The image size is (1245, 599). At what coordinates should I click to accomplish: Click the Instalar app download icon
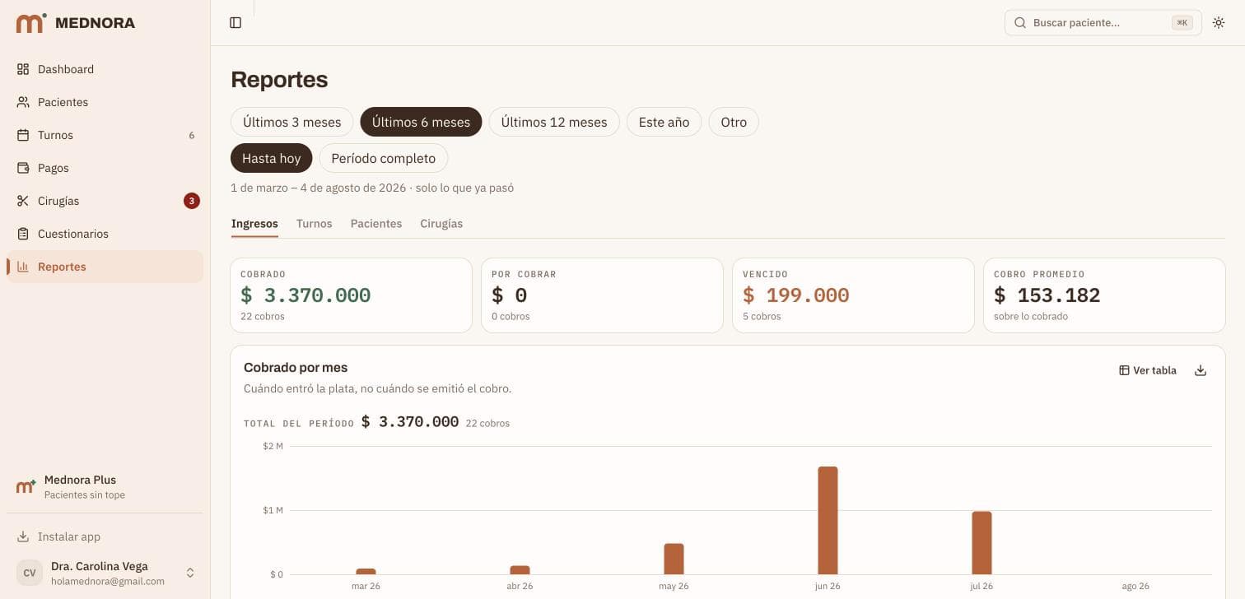pos(23,536)
